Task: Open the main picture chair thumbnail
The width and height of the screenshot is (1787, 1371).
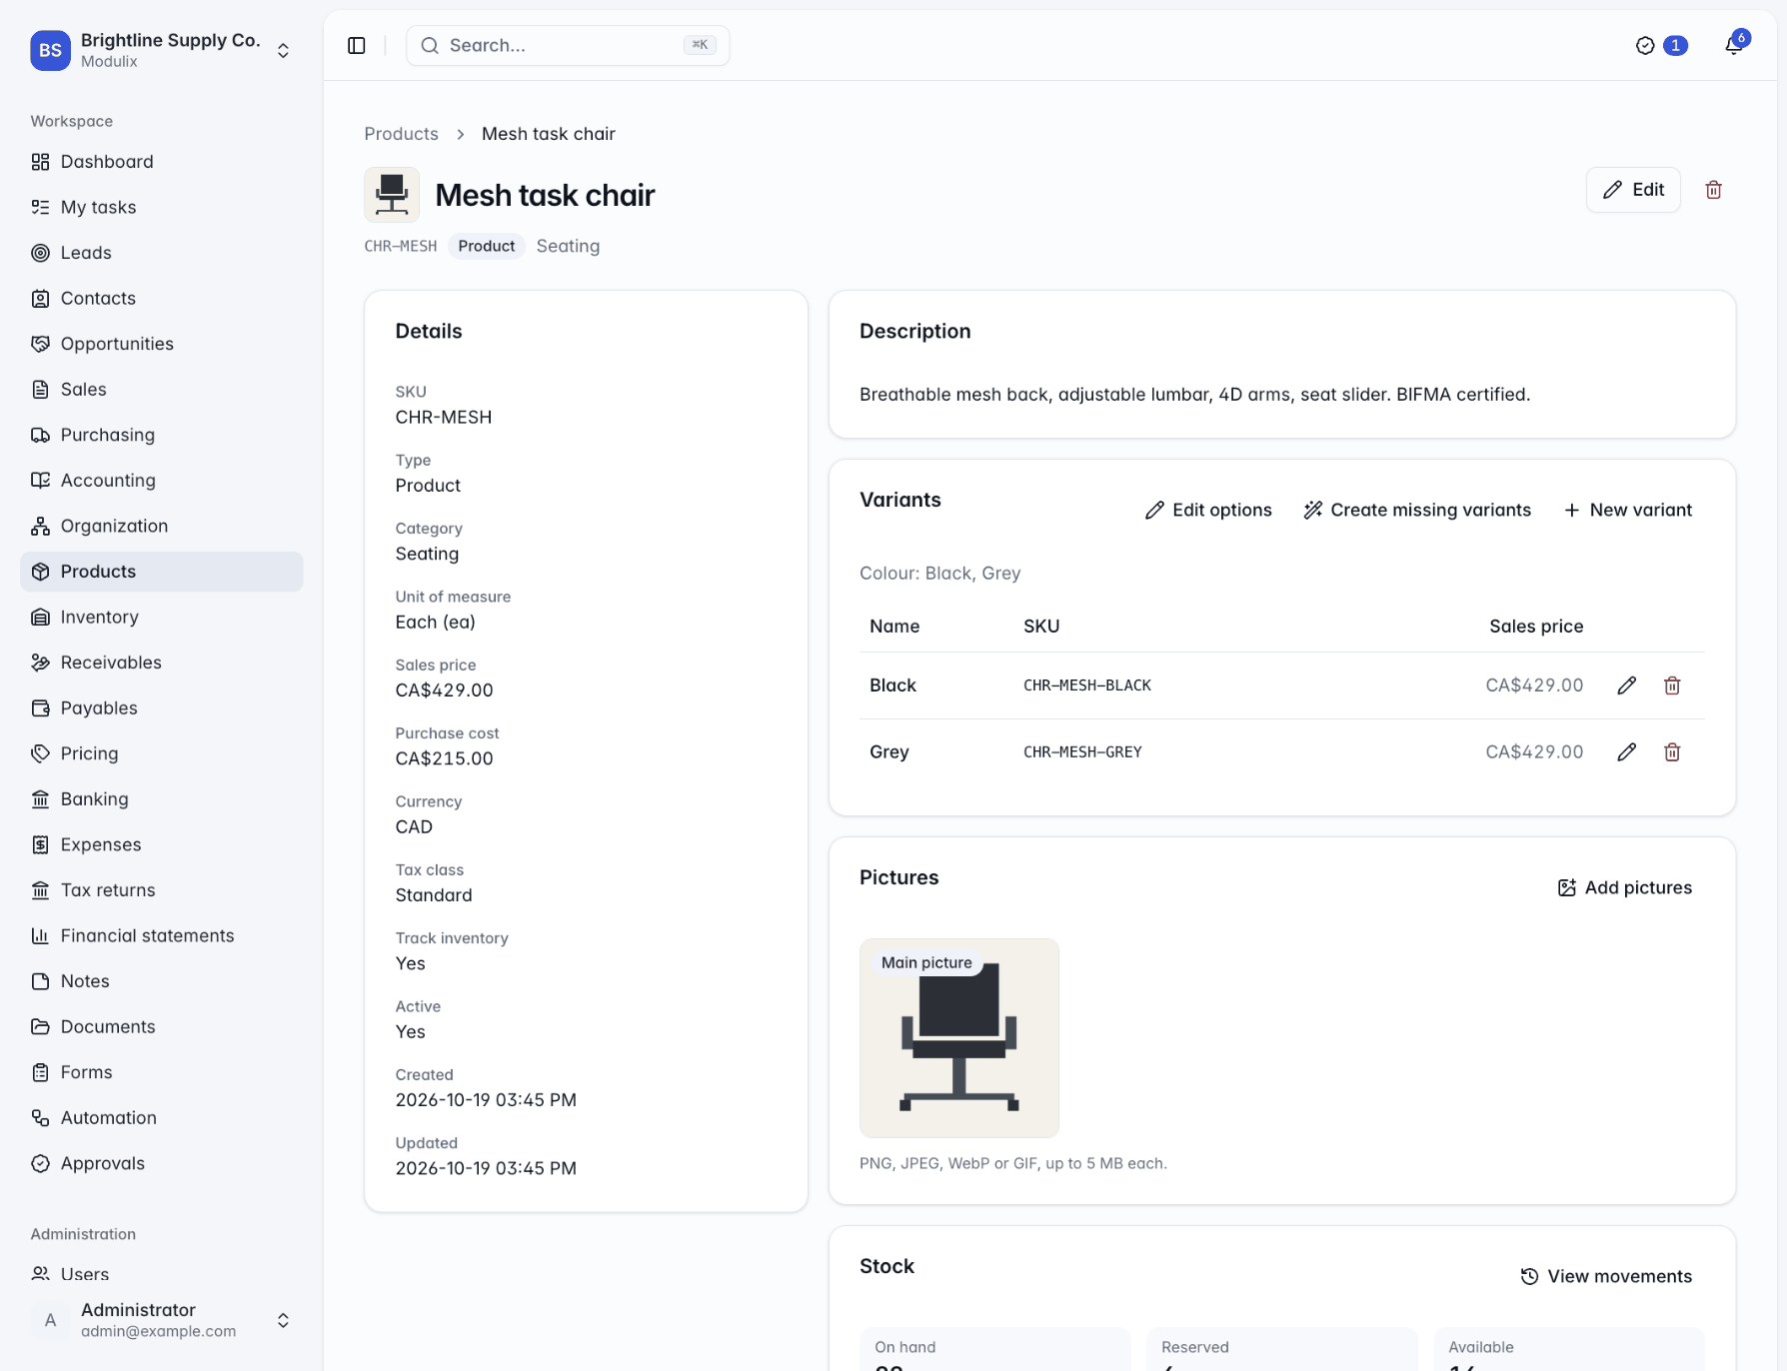Action: 959,1037
